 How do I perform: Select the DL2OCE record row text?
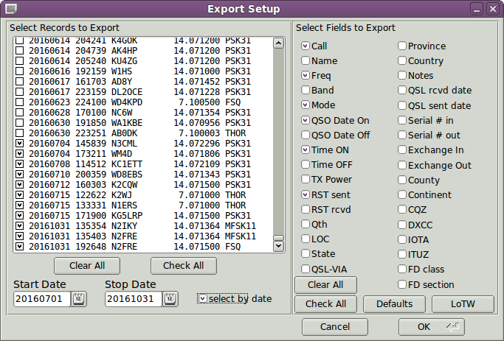[x=139, y=92]
